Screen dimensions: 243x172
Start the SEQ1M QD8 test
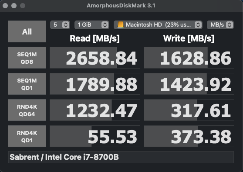27,58
